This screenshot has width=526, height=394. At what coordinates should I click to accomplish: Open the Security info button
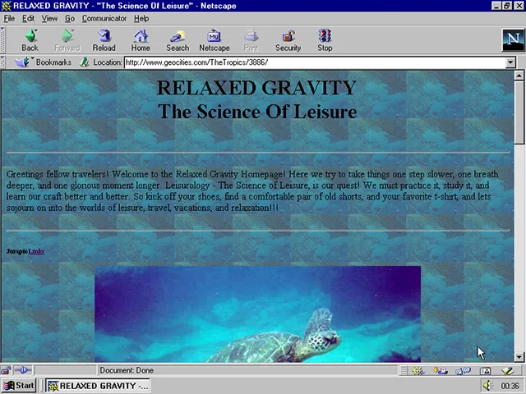coord(288,39)
